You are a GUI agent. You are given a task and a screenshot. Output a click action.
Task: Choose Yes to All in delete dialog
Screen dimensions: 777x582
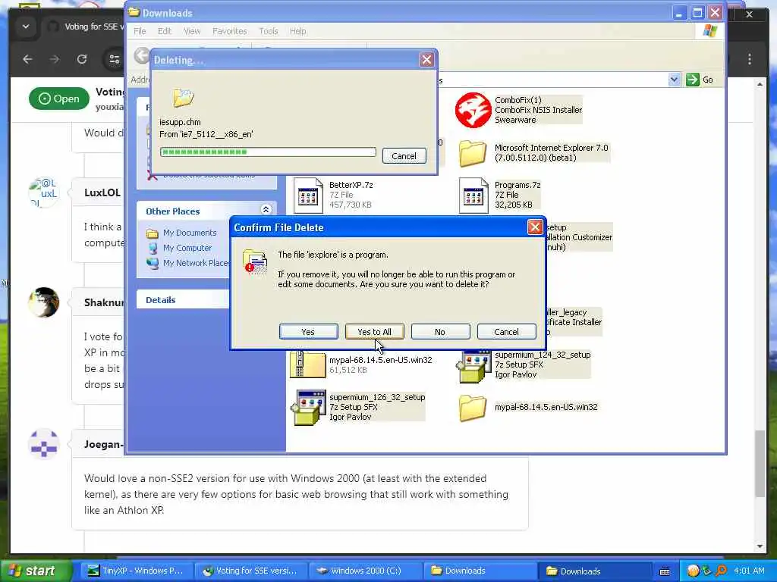374,332
